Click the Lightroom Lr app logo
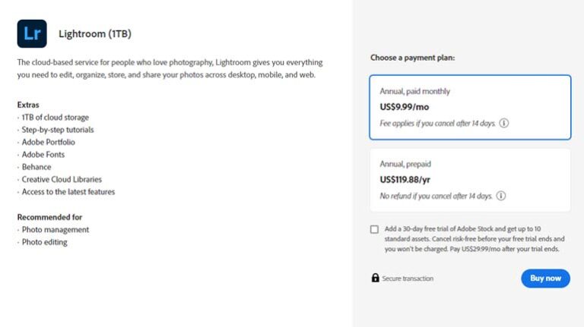 (32, 34)
